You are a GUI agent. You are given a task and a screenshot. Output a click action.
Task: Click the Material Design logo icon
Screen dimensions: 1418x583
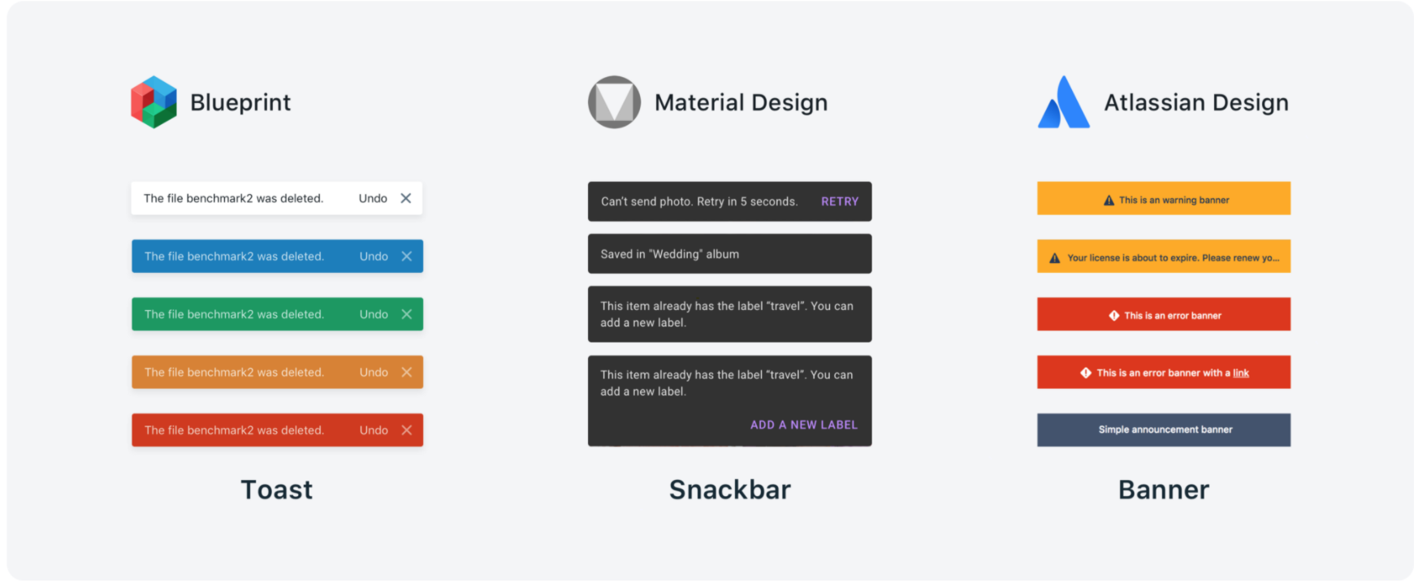pyautogui.click(x=614, y=102)
